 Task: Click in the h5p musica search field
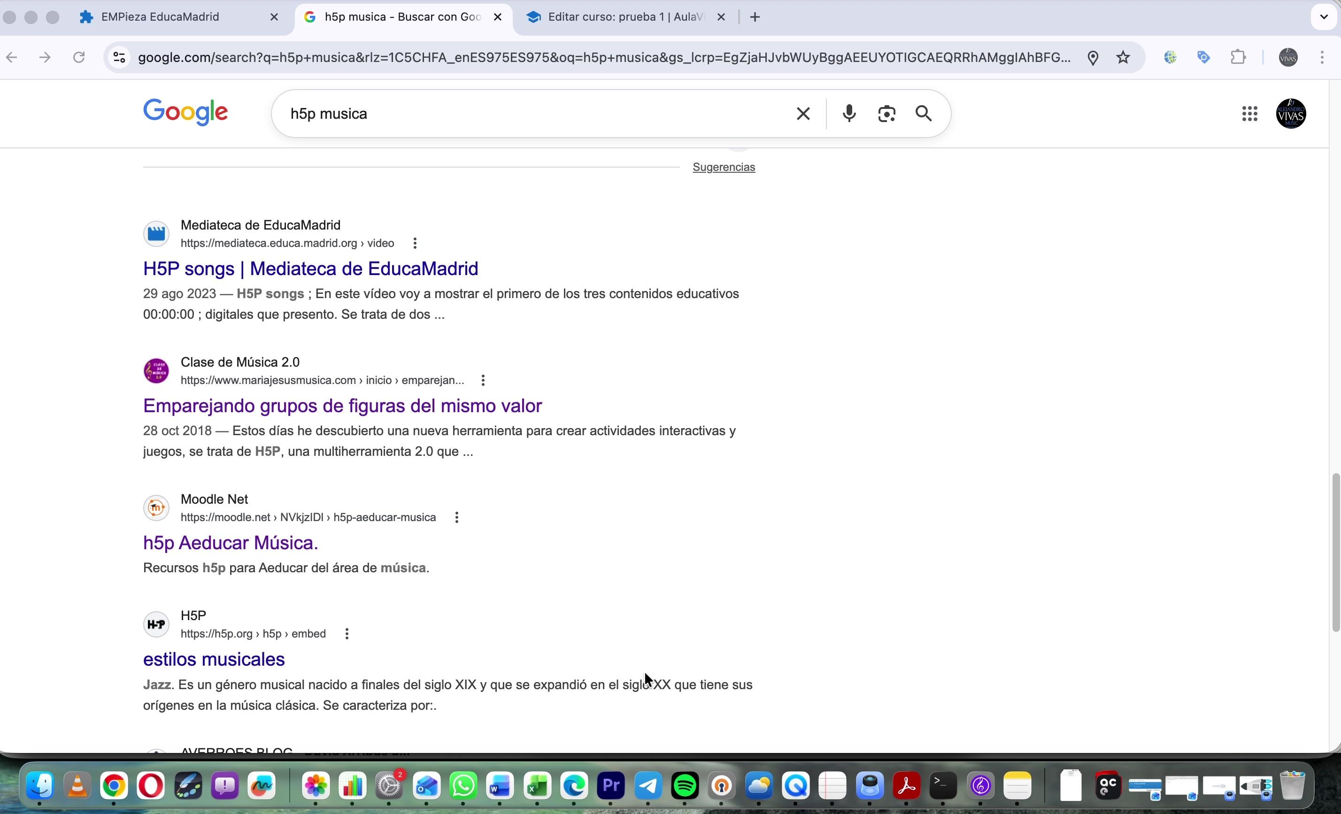533,114
